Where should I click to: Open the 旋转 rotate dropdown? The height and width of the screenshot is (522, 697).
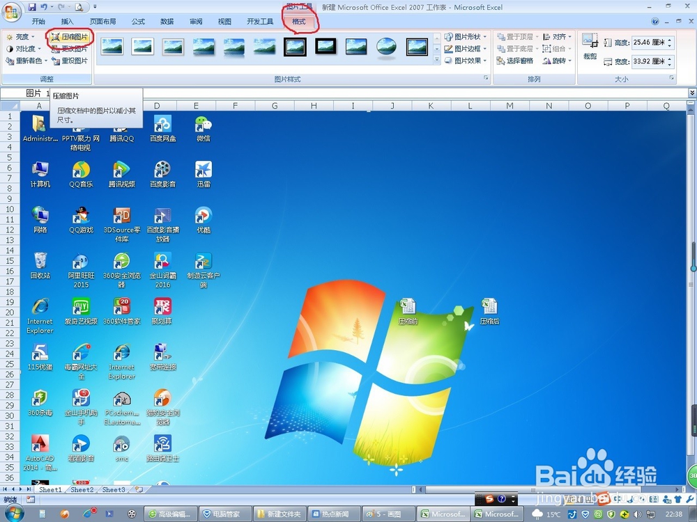(x=558, y=61)
